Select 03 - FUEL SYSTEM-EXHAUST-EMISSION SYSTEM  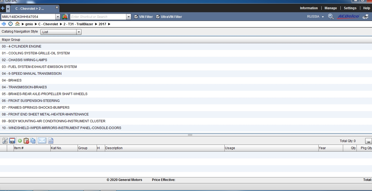[186, 67]
